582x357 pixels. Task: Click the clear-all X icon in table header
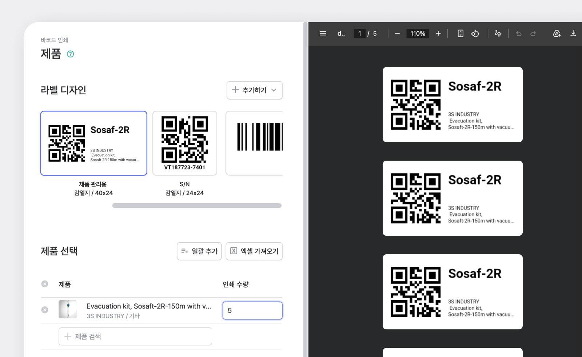click(x=45, y=284)
